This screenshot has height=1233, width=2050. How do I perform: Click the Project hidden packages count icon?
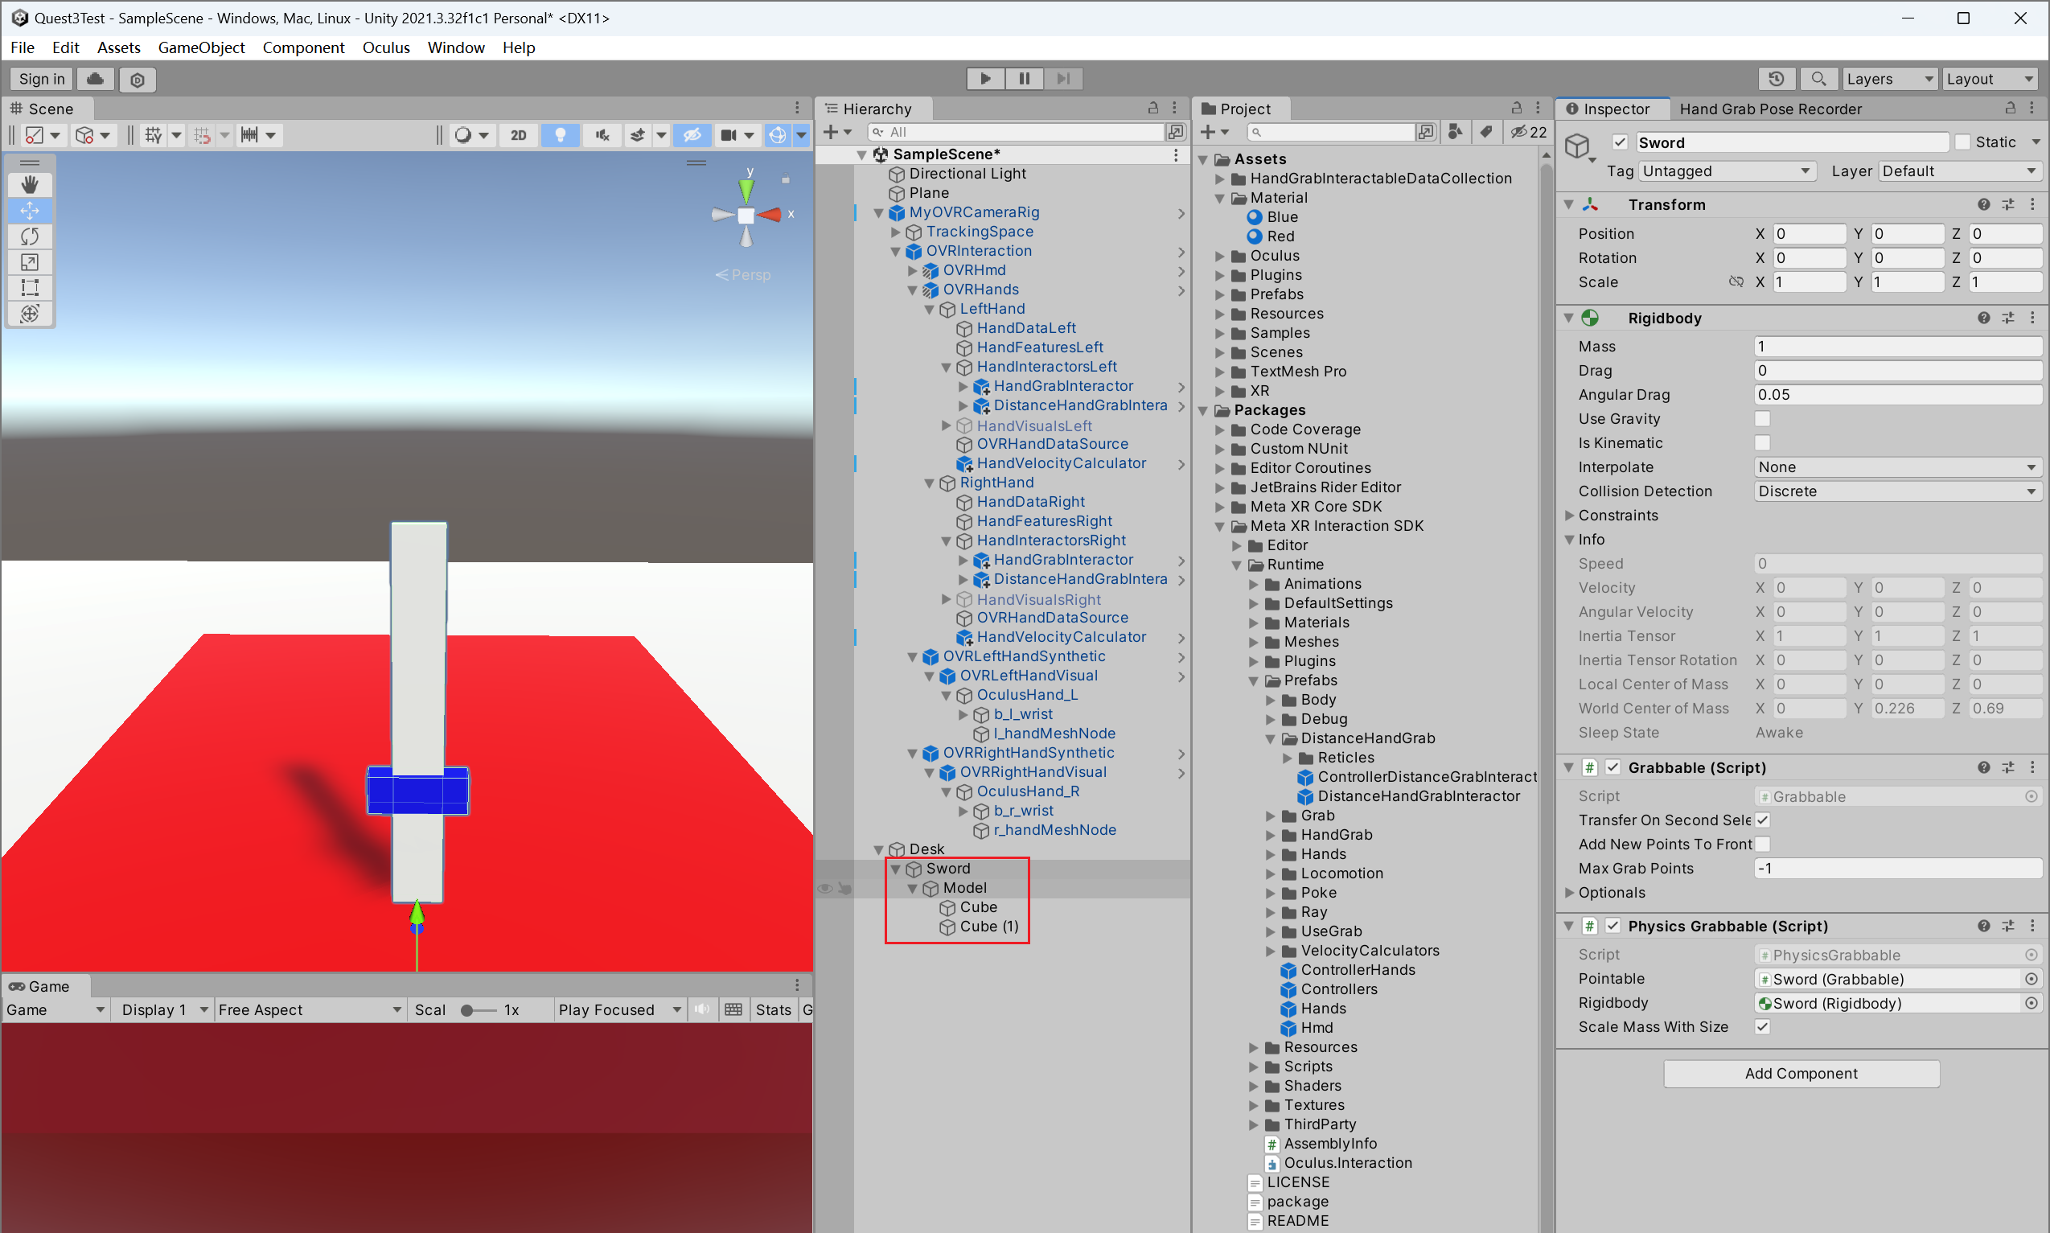1528,131
